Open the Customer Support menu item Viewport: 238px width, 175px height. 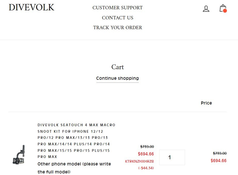coord(118,8)
